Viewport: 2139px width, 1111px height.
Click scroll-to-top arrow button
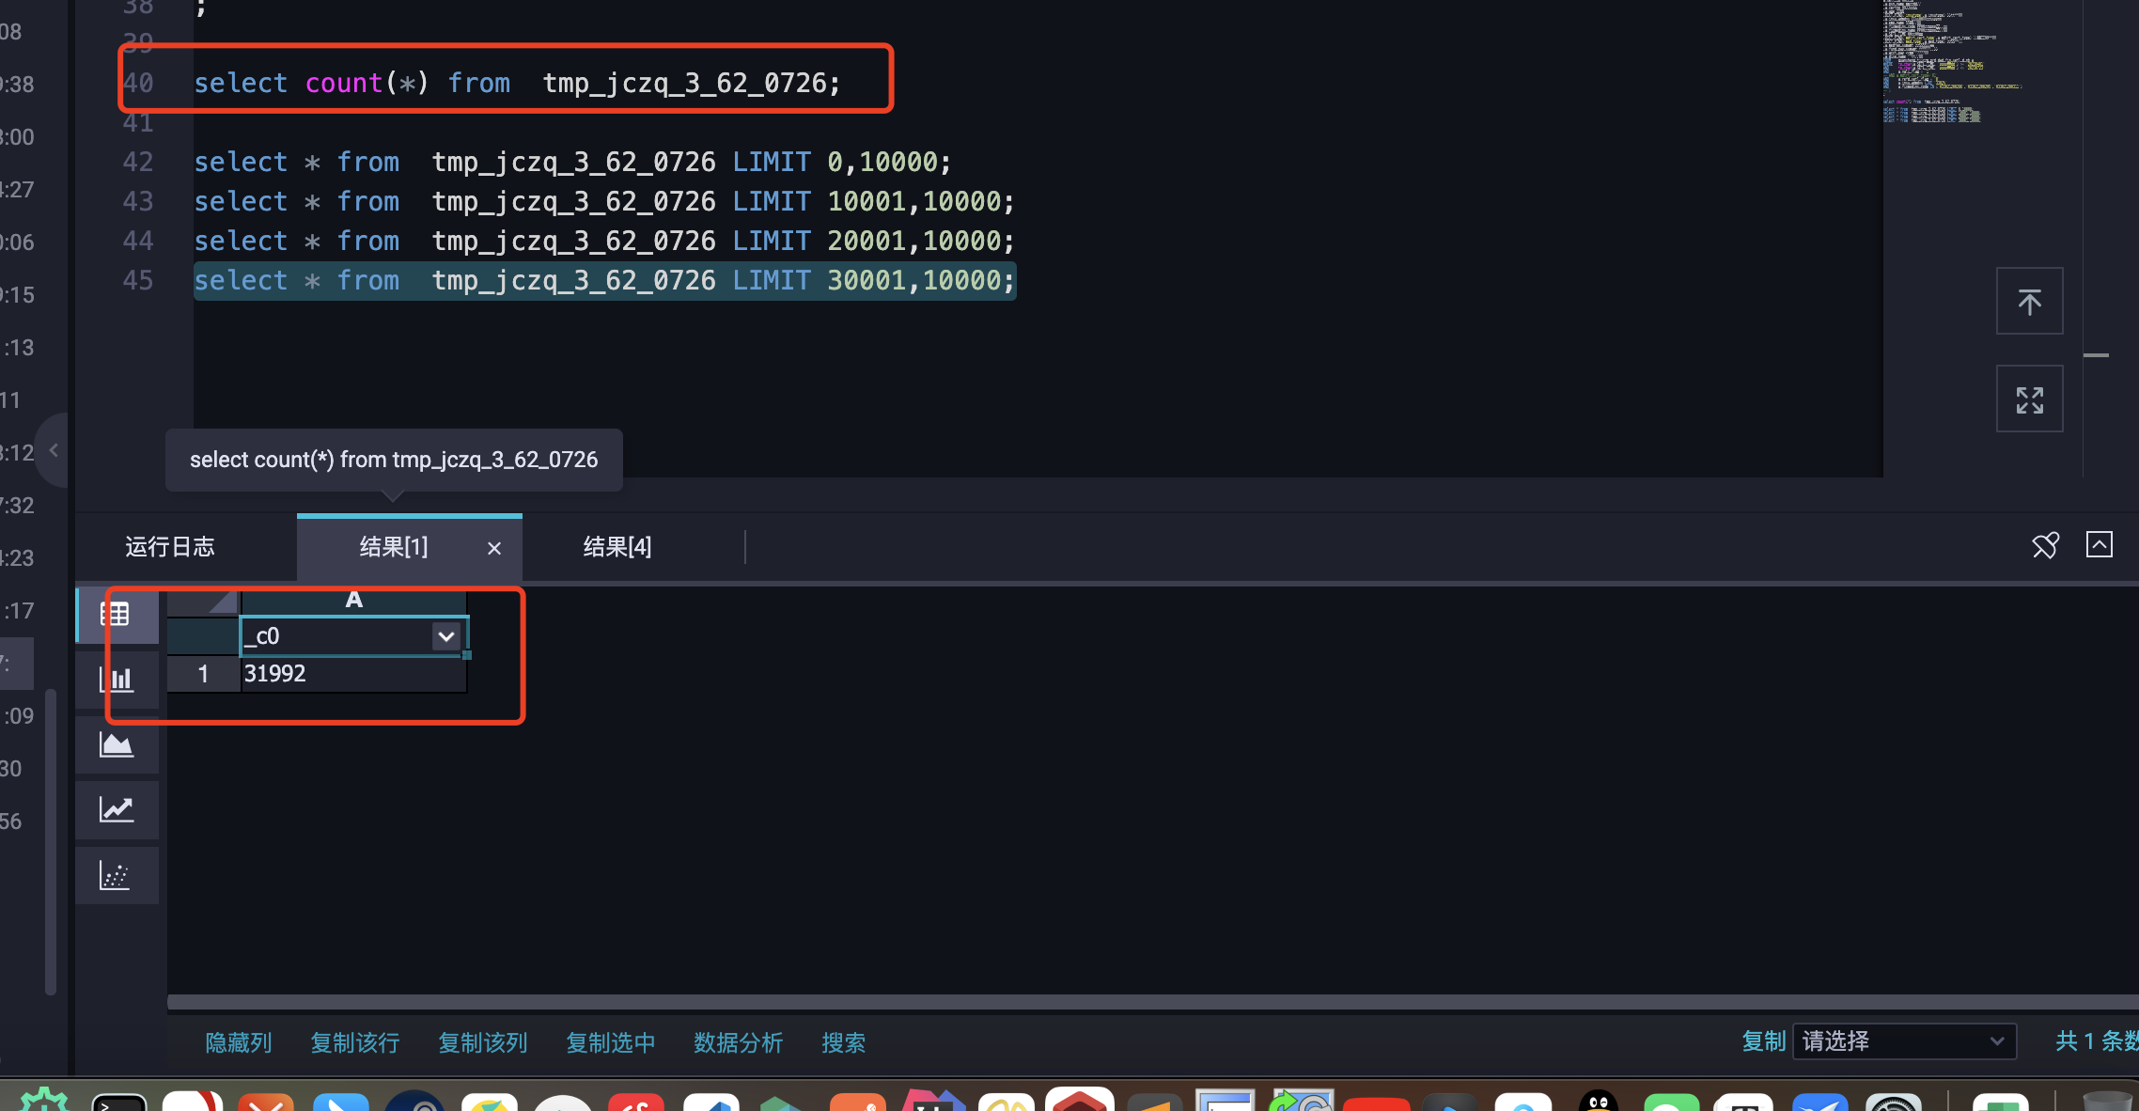coord(2029,302)
